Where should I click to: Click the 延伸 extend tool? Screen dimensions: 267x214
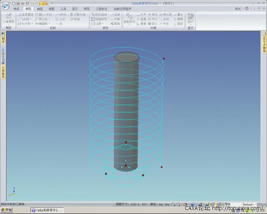pyautogui.click(x=115, y=15)
